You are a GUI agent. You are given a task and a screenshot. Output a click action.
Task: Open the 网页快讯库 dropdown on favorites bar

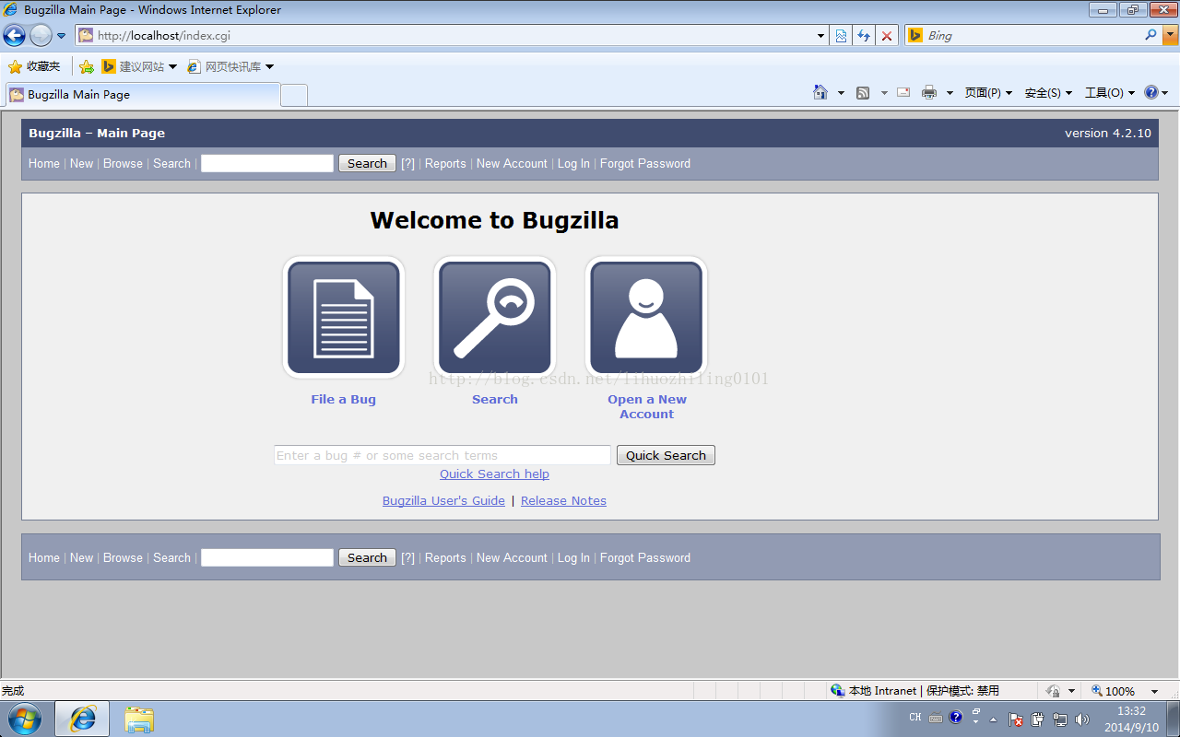point(269,67)
